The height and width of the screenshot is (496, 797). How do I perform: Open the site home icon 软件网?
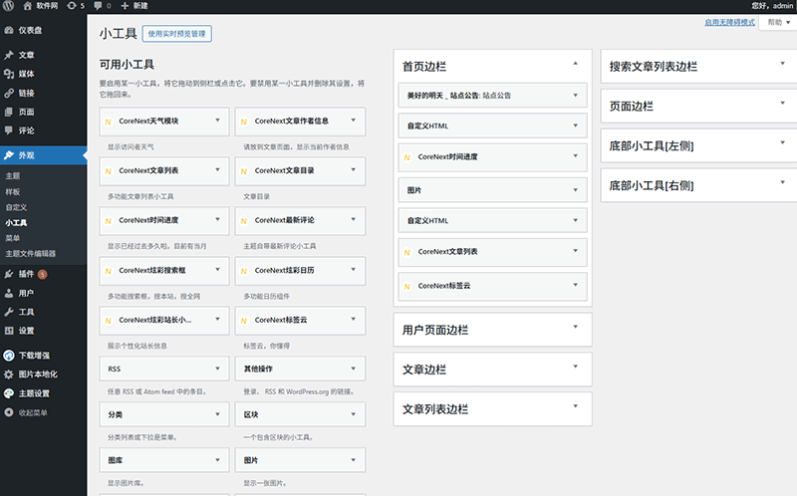[x=28, y=6]
